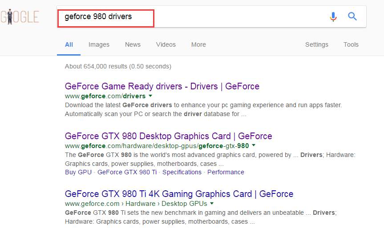Click the 'Download the latest GeForce drivers' snippet
Image resolution: width=384 pixels, height=229 pixels.
pos(203,109)
